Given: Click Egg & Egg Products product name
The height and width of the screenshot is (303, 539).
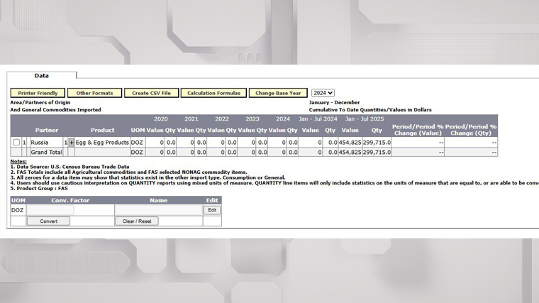Looking at the screenshot, I should click(x=102, y=143).
